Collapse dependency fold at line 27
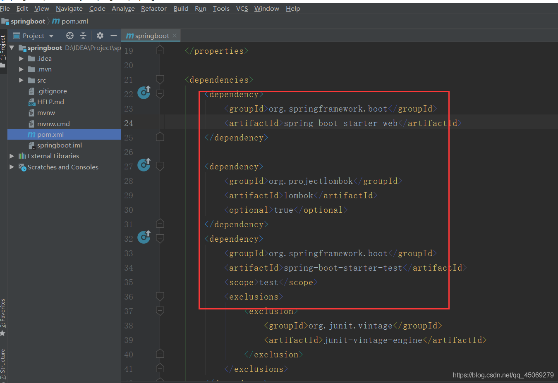The image size is (558, 383). pos(160,166)
